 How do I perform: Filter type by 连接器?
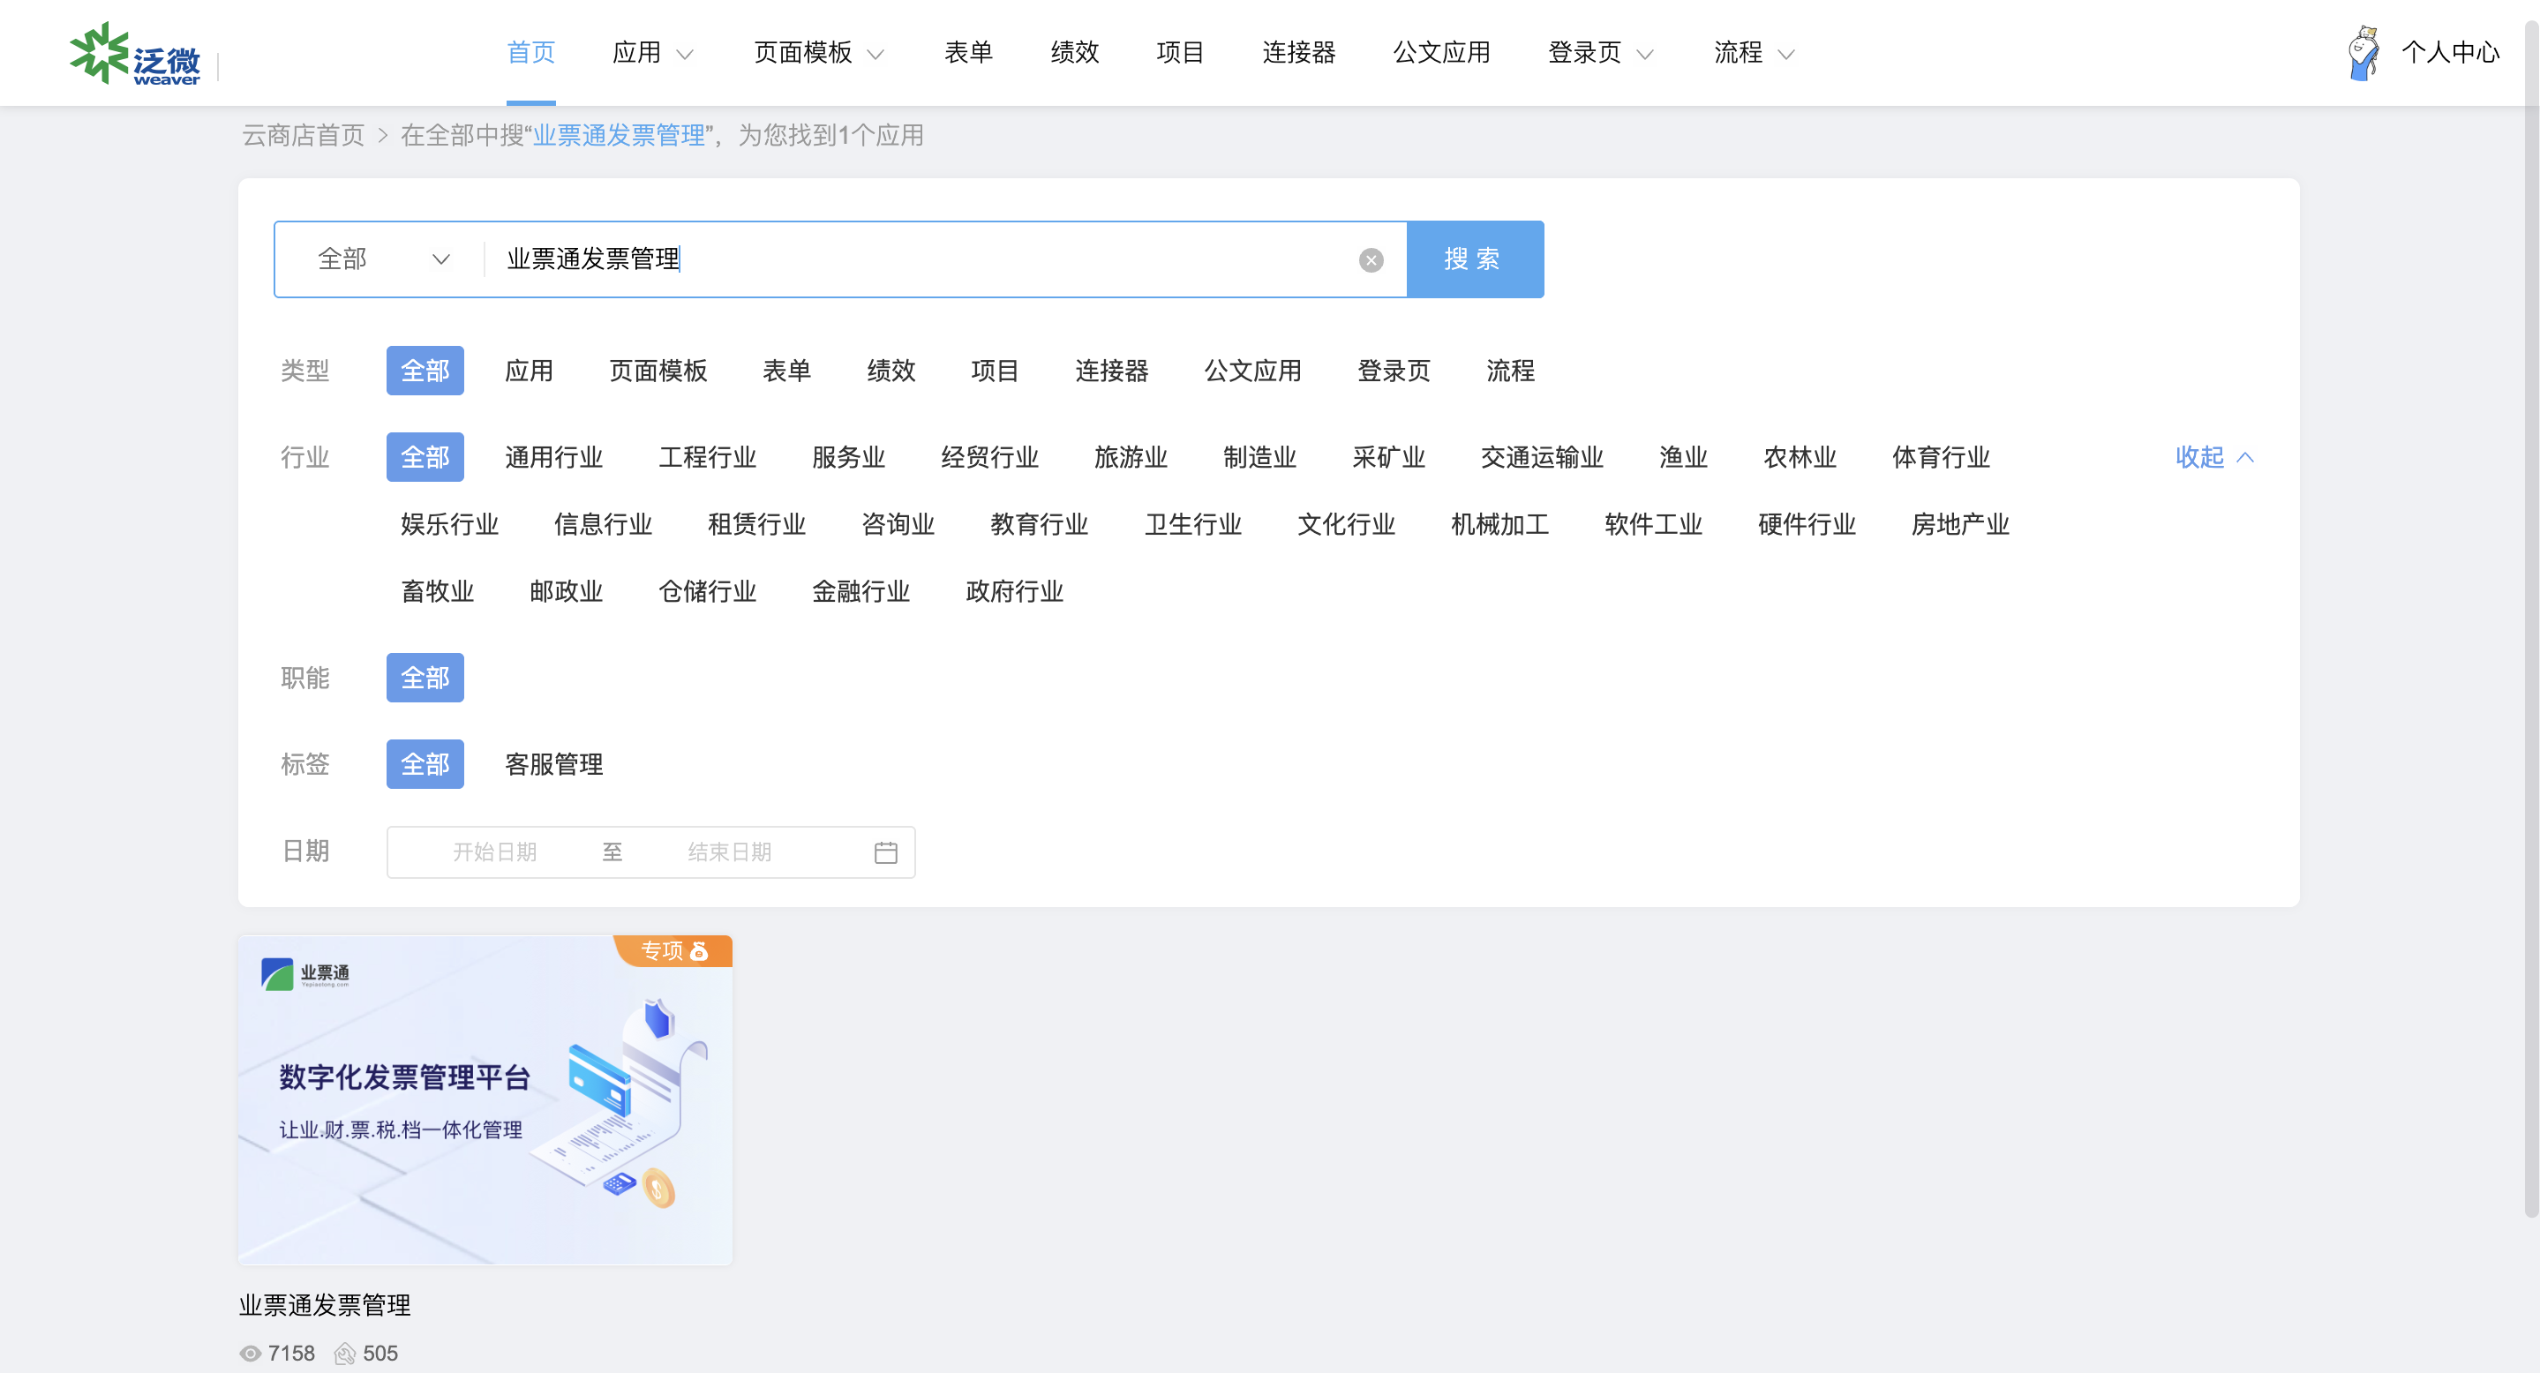pyautogui.click(x=1112, y=371)
